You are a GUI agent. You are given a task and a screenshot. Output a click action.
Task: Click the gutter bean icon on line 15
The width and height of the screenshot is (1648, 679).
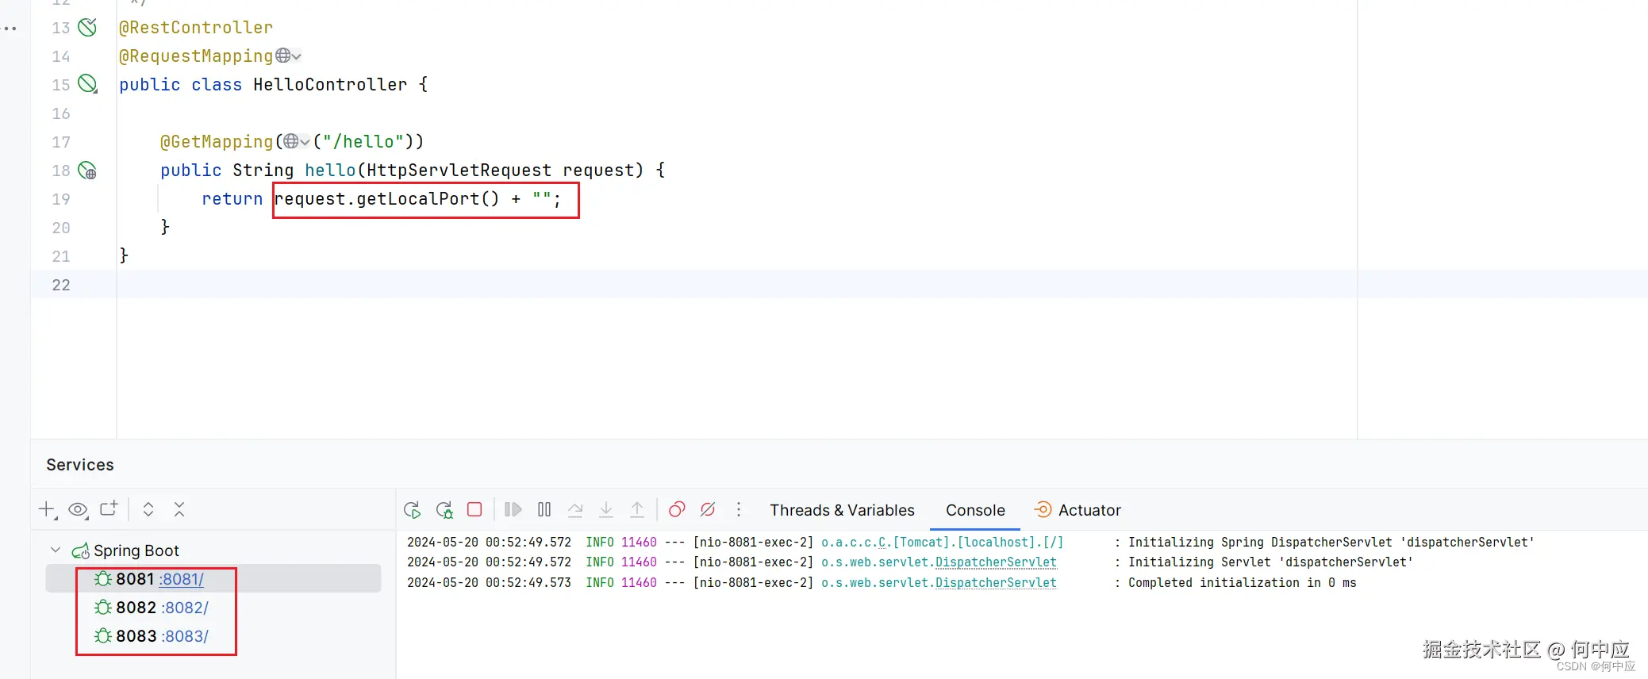(x=88, y=84)
